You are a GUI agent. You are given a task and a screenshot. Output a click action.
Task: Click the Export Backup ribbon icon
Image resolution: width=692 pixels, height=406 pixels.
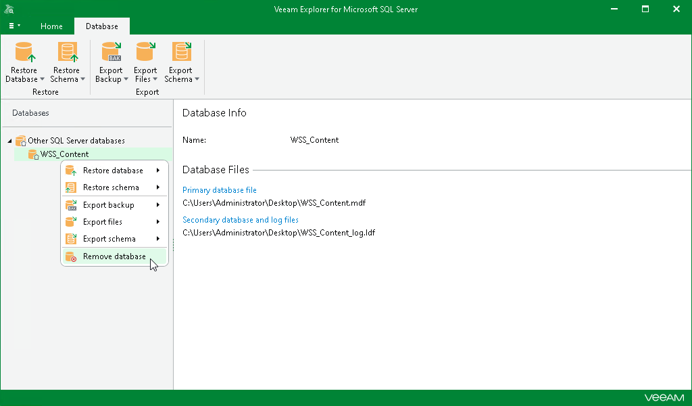point(111,53)
